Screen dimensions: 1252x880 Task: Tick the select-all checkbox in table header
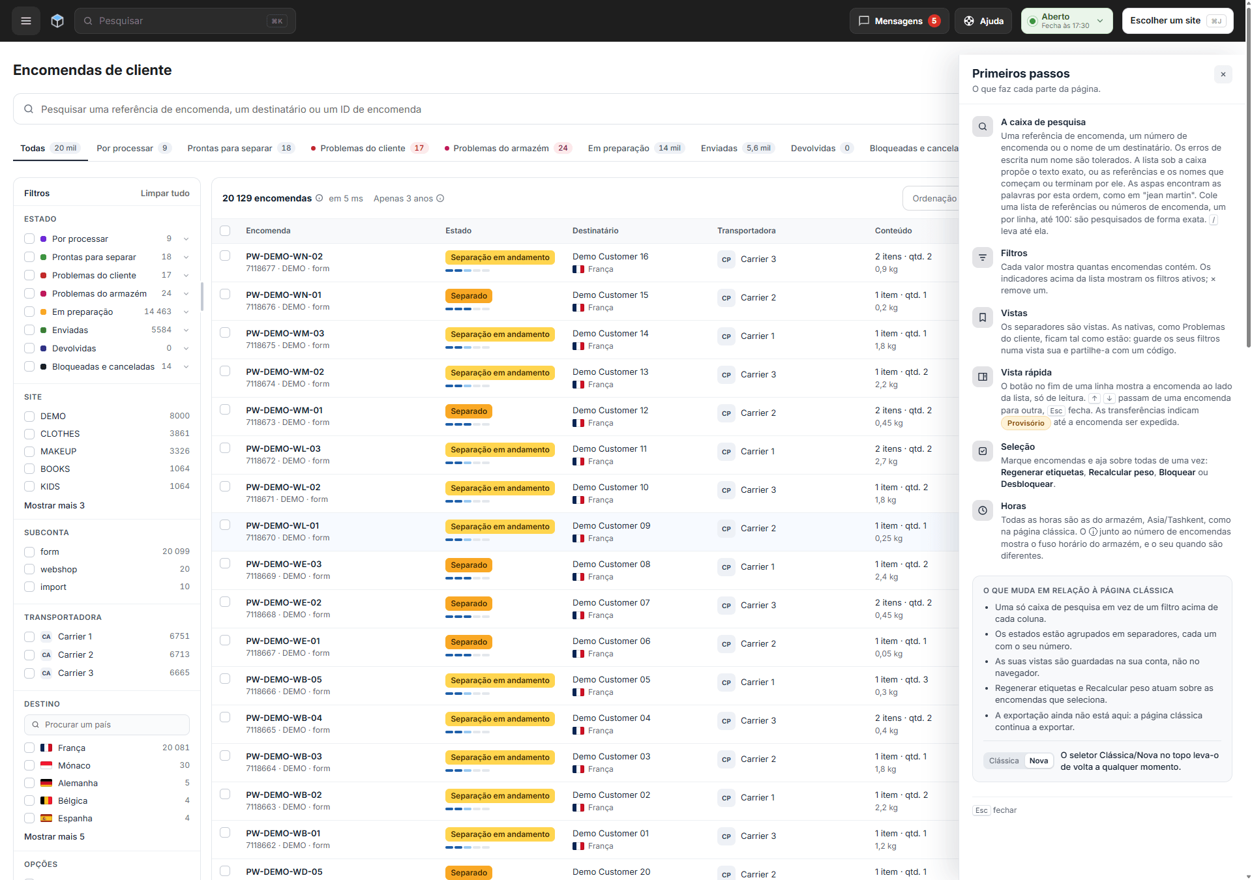225,231
